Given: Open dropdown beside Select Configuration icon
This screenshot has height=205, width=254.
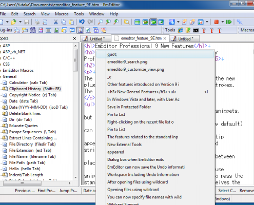Looking at the screenshot, I should click(x=178, y=22).
